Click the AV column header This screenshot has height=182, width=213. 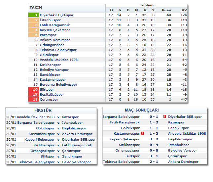click(184, 10)
